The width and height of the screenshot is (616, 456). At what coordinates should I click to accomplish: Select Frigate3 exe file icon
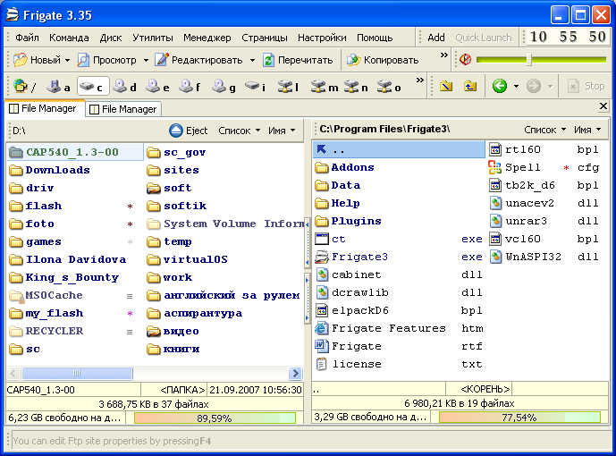pyautogui.click(x=321, y=257)
